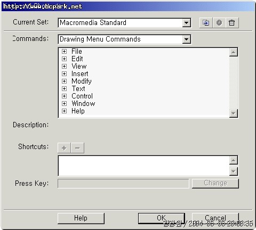Open the Current Set dropdown
This screenshot has width=256, height=230.
186,23
